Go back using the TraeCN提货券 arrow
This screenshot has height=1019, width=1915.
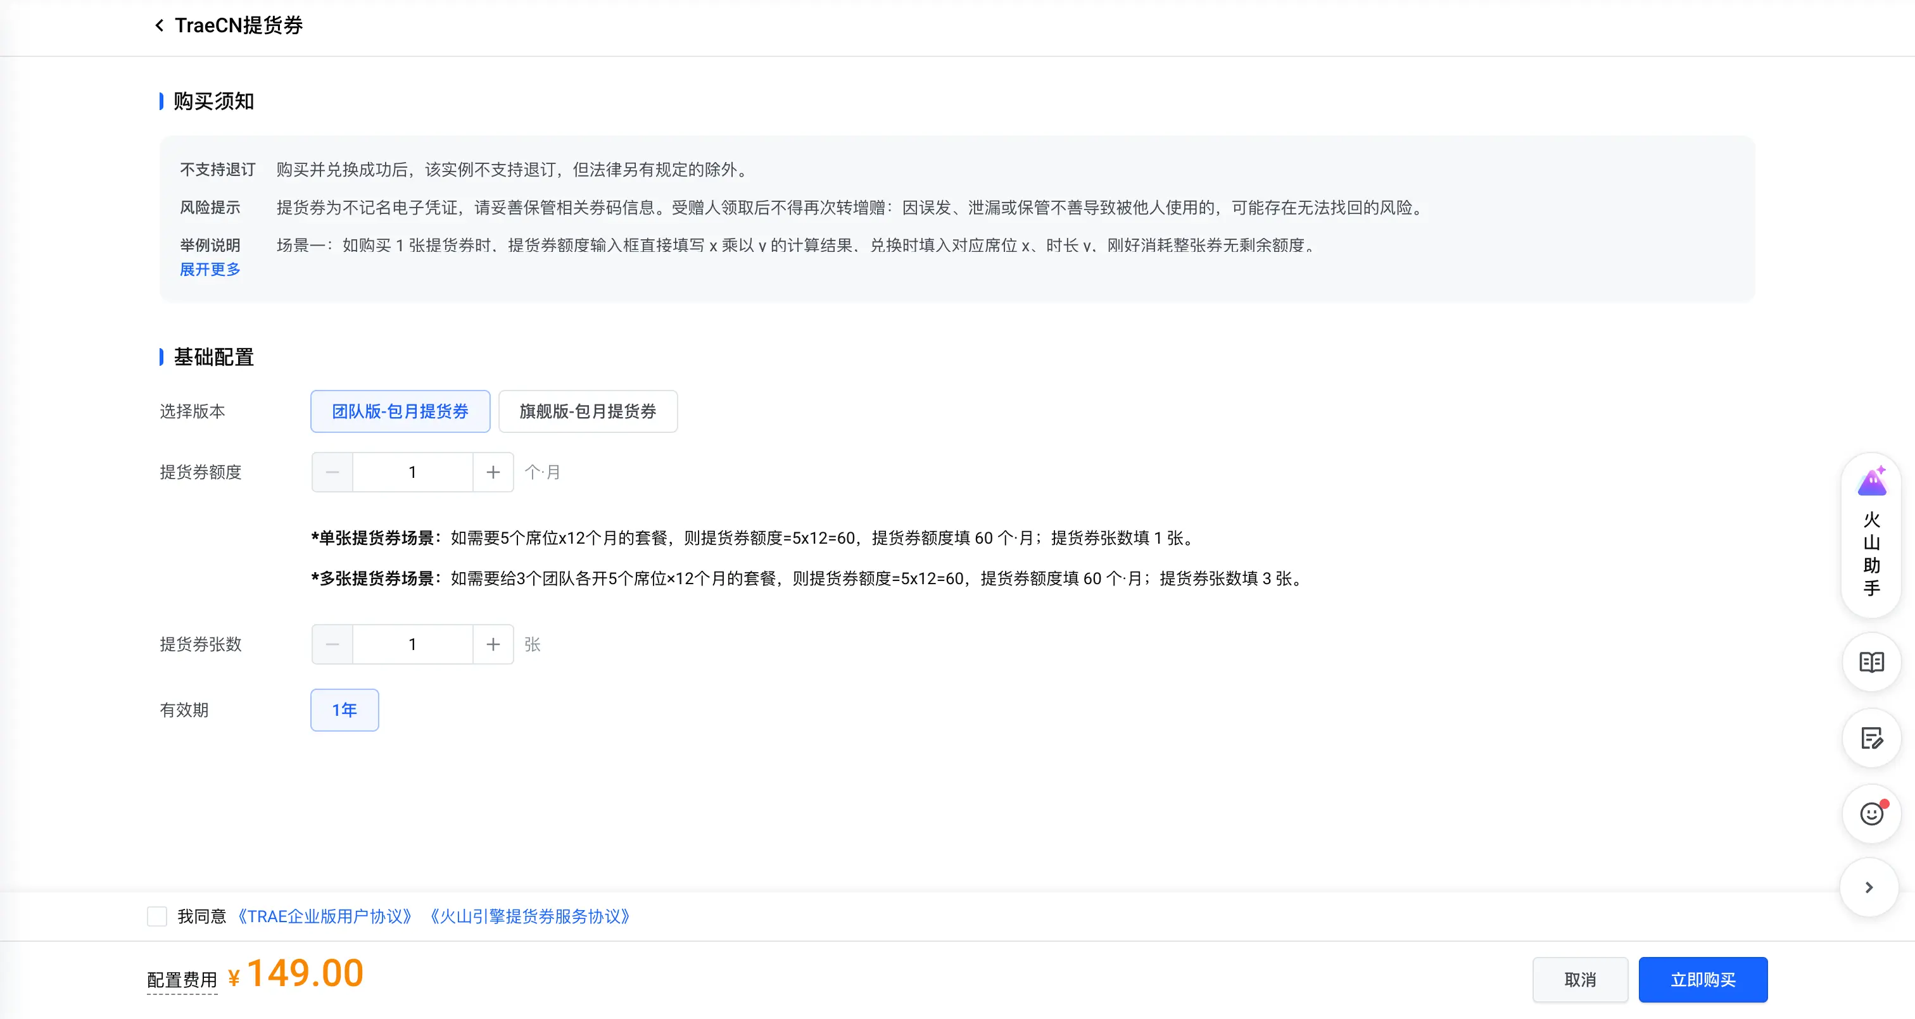coord(159,25)
